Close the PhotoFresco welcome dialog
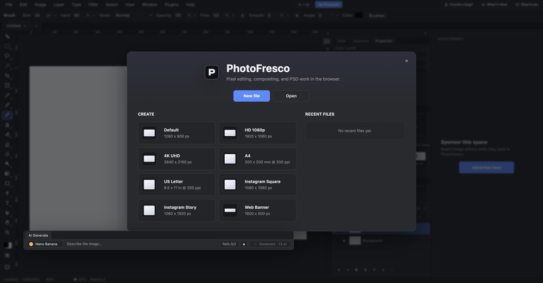The width and height of the screenshot is (543, 283). (x=407, y=61)
